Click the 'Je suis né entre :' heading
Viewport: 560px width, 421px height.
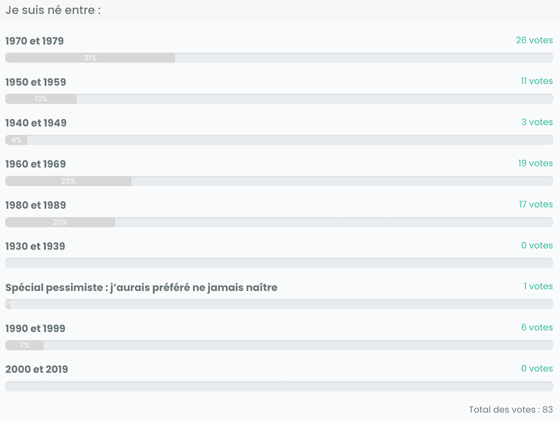click(53, 11)
